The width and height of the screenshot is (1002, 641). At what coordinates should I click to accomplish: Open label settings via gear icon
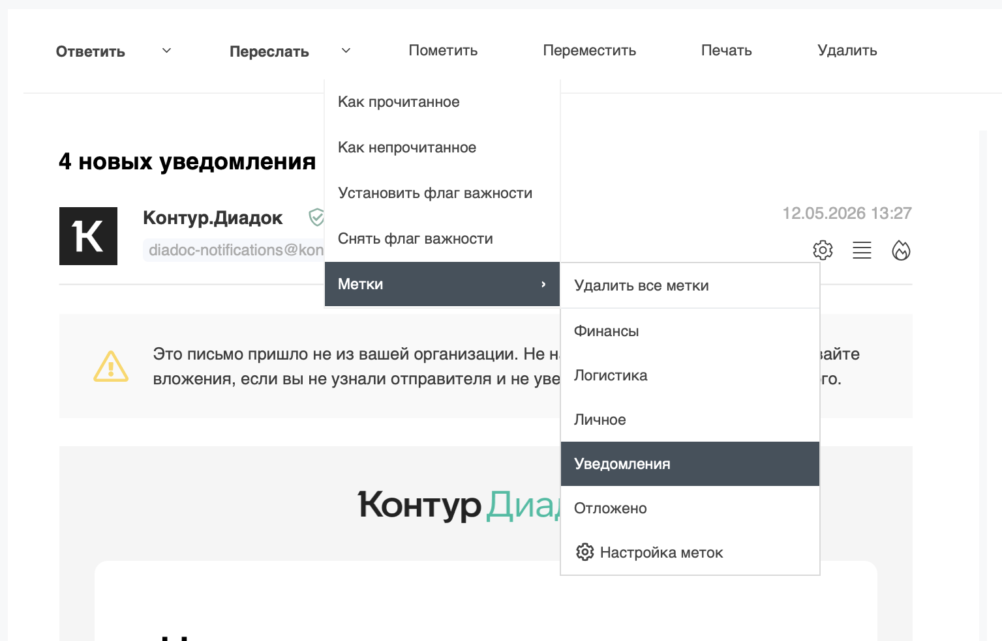click(x=584, y=552)
